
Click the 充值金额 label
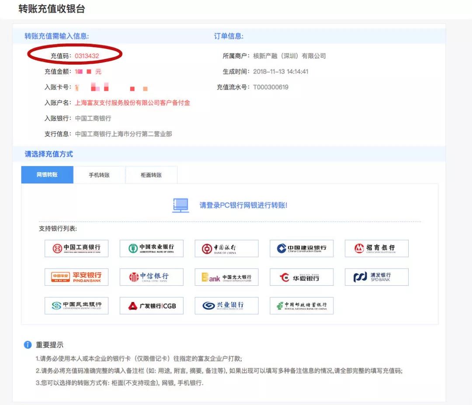coord(58,72)
